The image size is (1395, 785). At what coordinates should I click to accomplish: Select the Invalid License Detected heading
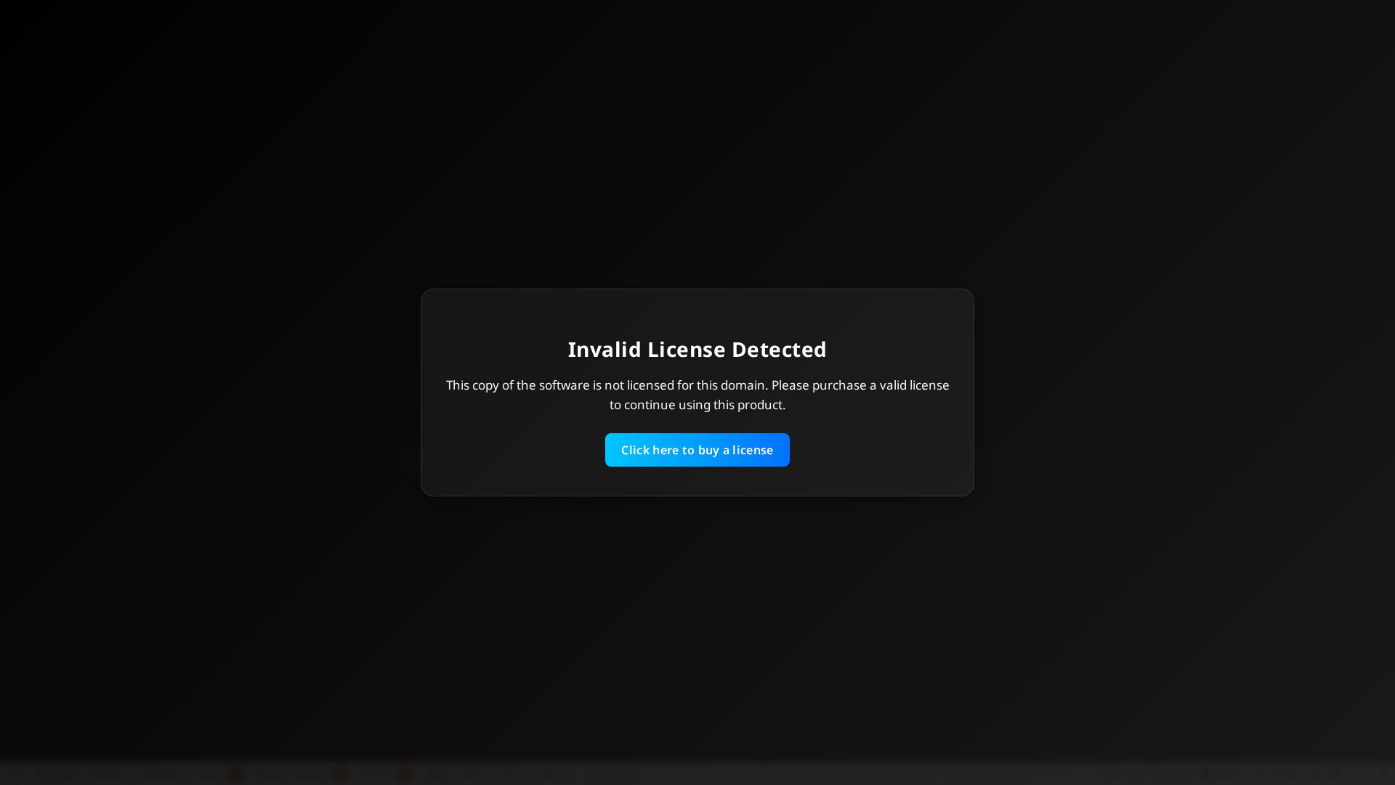coord(697,350)
